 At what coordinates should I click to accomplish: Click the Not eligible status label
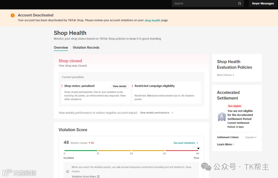(234, 106)
